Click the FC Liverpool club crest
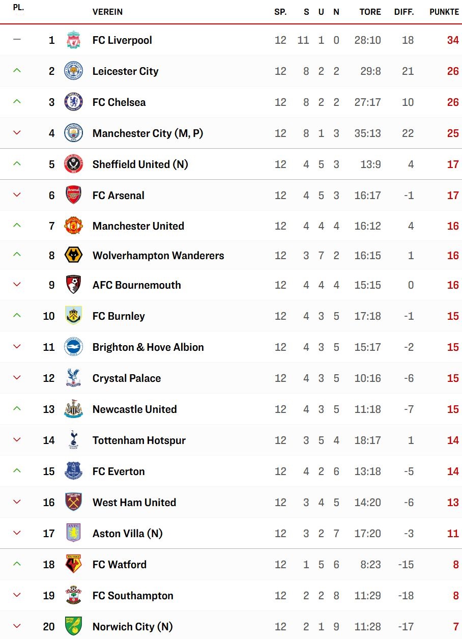462x639 pixels. coord(74,40)
